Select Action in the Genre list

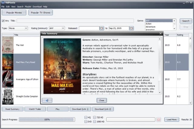coord(159,24)
